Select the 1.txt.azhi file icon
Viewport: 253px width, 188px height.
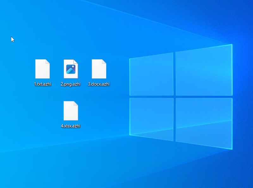[42, 69]
